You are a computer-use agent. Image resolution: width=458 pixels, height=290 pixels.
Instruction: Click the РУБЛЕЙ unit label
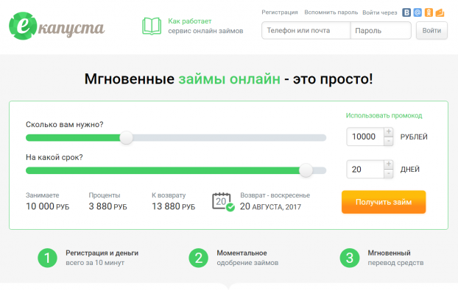point(414,137)
